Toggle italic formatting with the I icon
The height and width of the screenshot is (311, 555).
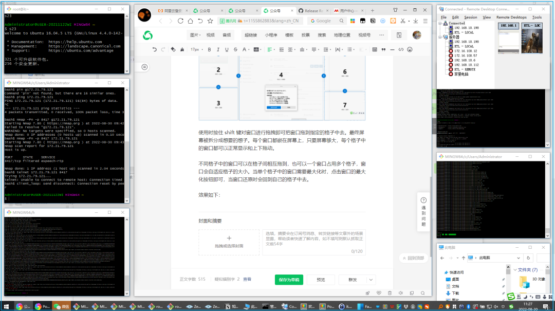click(x=218, y=49)
